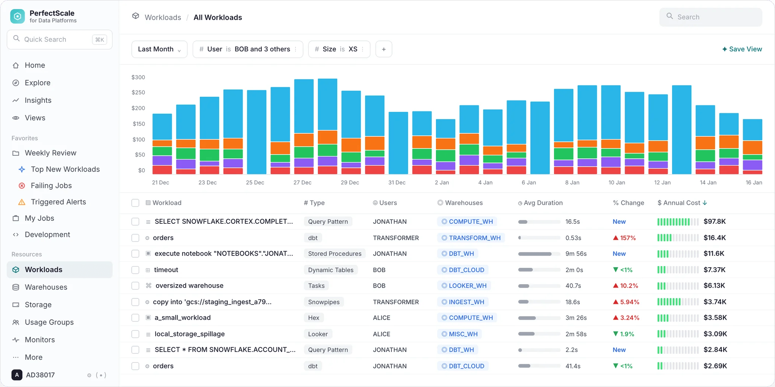This screenshot has height=387, width=775.
Task: Click the User is BOB and 3 others filter
Action: (x=248, y=49)
